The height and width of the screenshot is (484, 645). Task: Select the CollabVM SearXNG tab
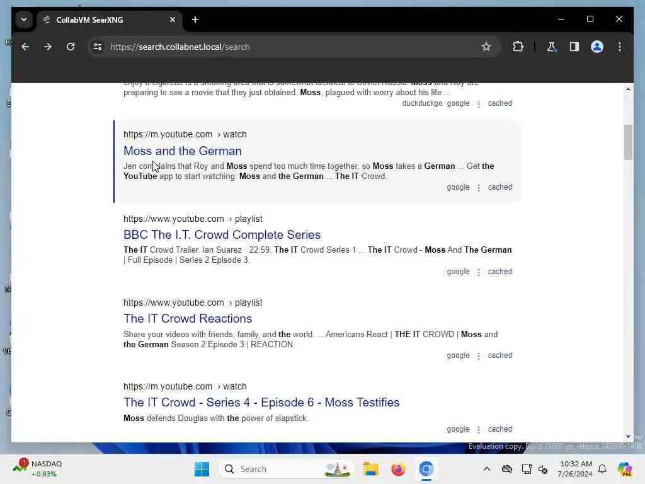(x=110, y=20)
